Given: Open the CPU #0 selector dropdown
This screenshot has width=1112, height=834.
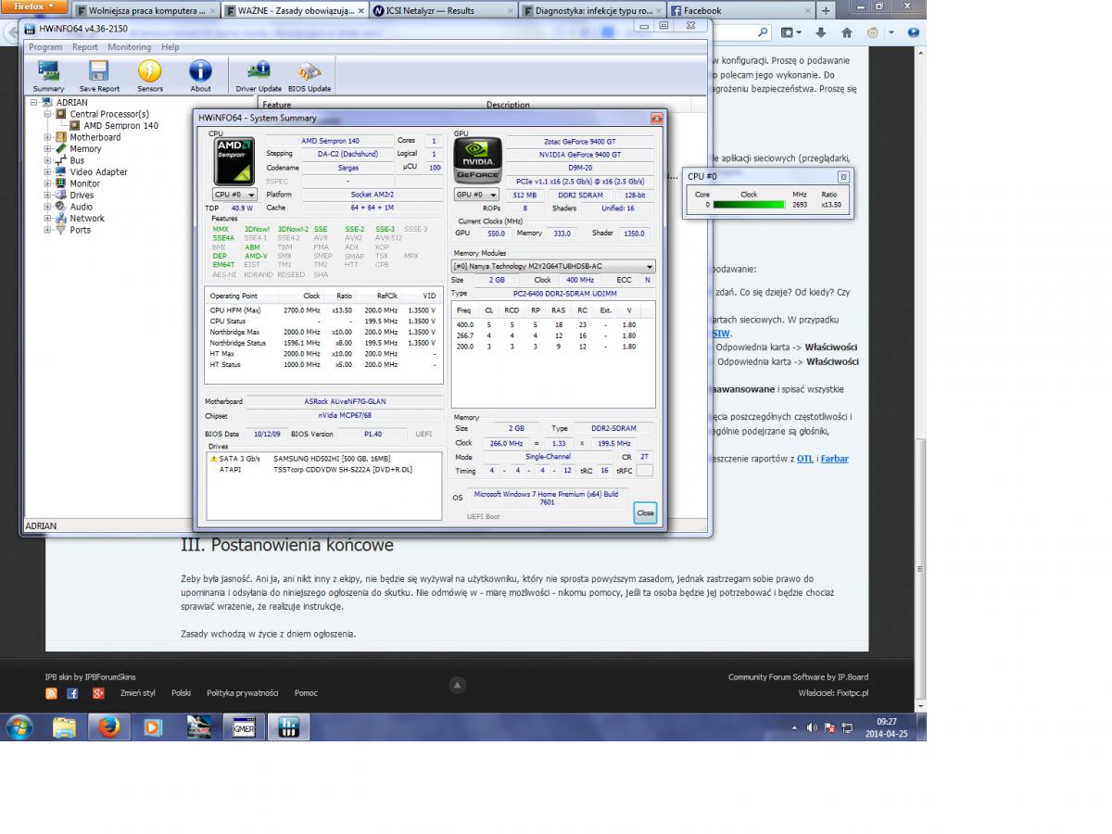Looking at the screenshot, I should coord(234,195).
